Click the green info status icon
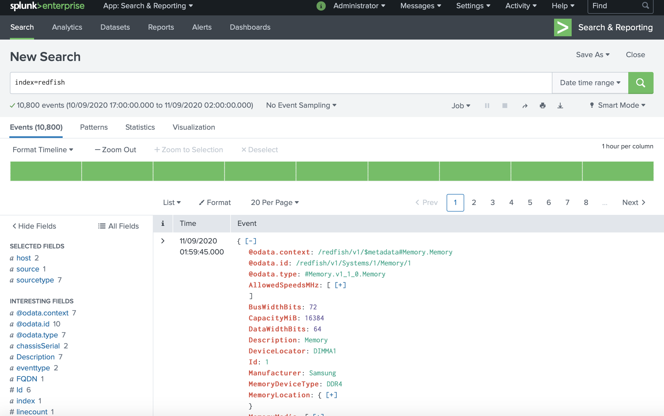664x416 pixels. 321,6
